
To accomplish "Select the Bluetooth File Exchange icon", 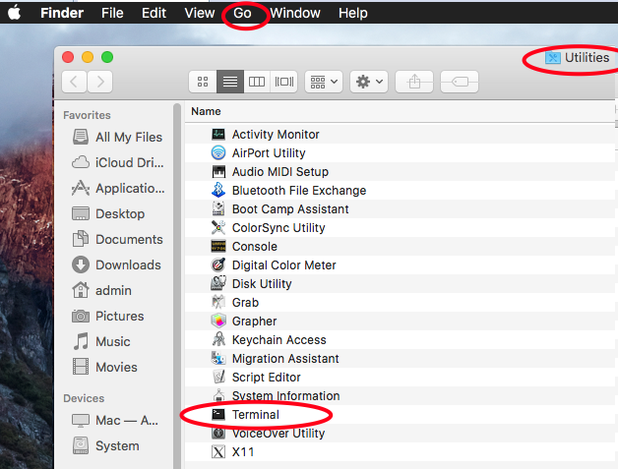I will (218, 190).
